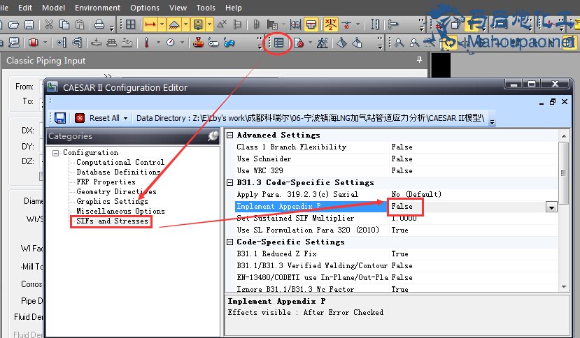Click the grid icon in top toolbar
Screen dimensions: 580x338
click(x=130, y=25)
